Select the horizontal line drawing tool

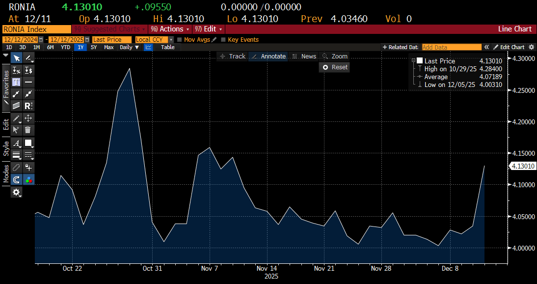click(x=28, y=82)
